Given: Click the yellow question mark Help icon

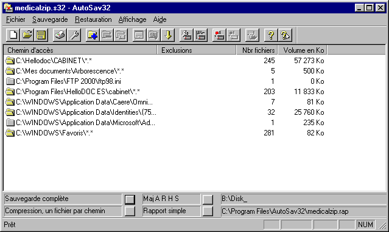Looking at the screenshot, I should [271, 35].
